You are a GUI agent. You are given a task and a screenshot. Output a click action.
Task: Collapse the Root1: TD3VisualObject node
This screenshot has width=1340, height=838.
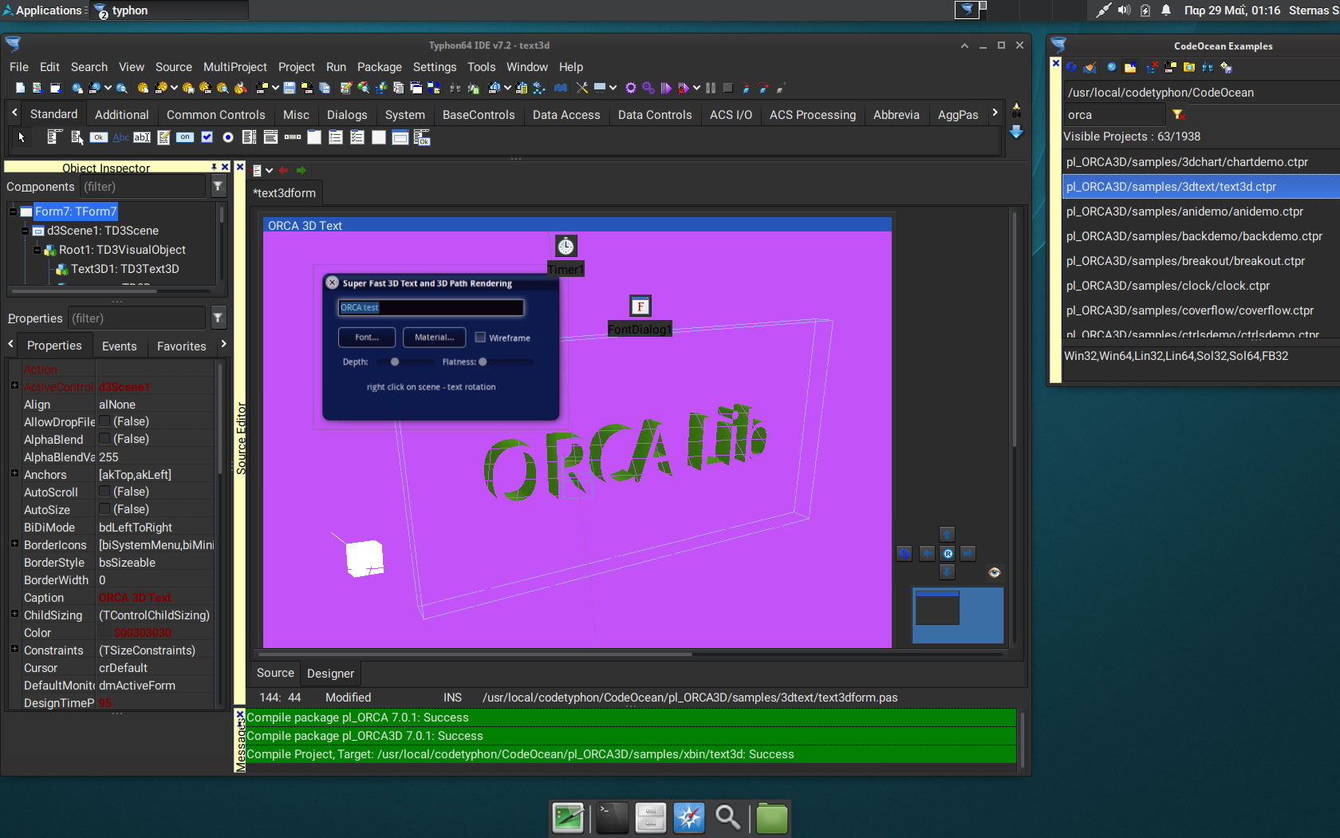37,250
